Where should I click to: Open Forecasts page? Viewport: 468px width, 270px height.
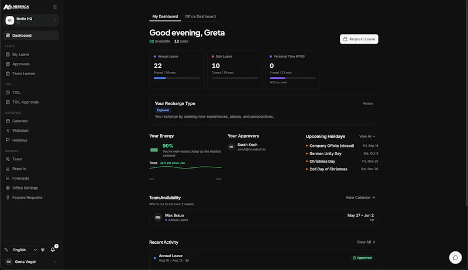31,178
